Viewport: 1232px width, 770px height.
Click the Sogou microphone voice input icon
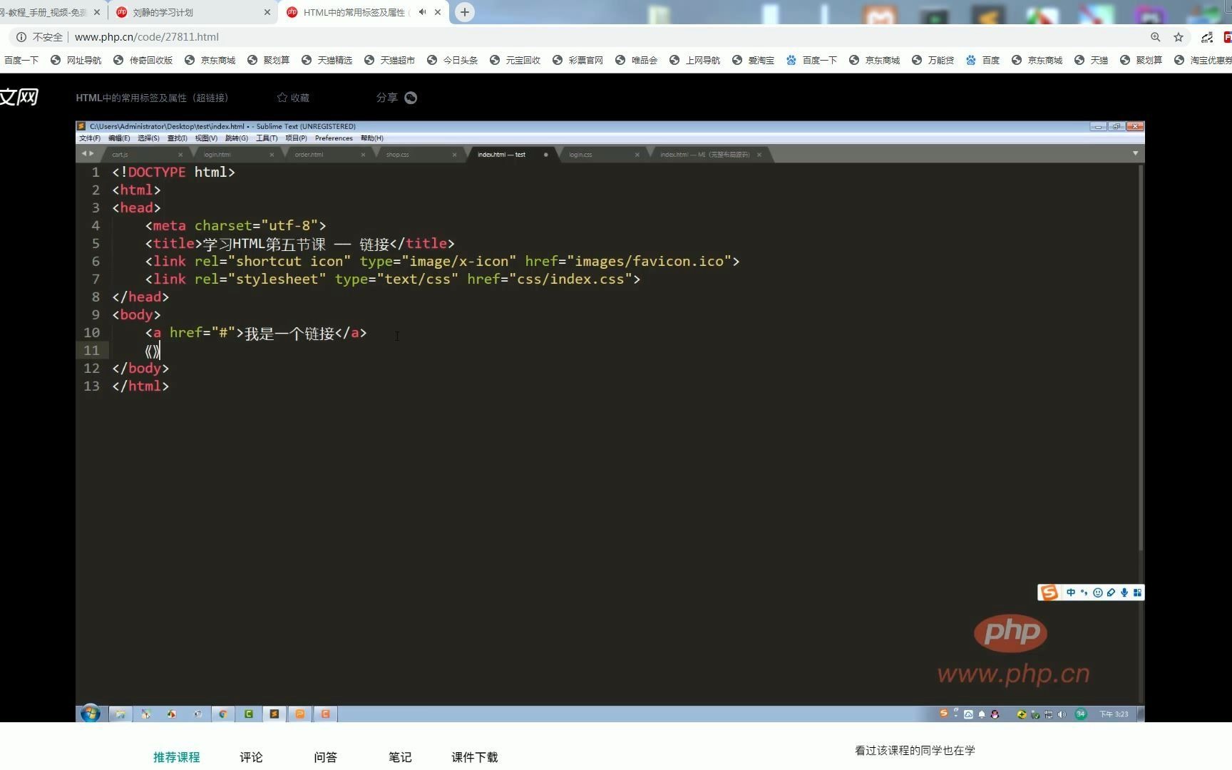point(1124,592)
